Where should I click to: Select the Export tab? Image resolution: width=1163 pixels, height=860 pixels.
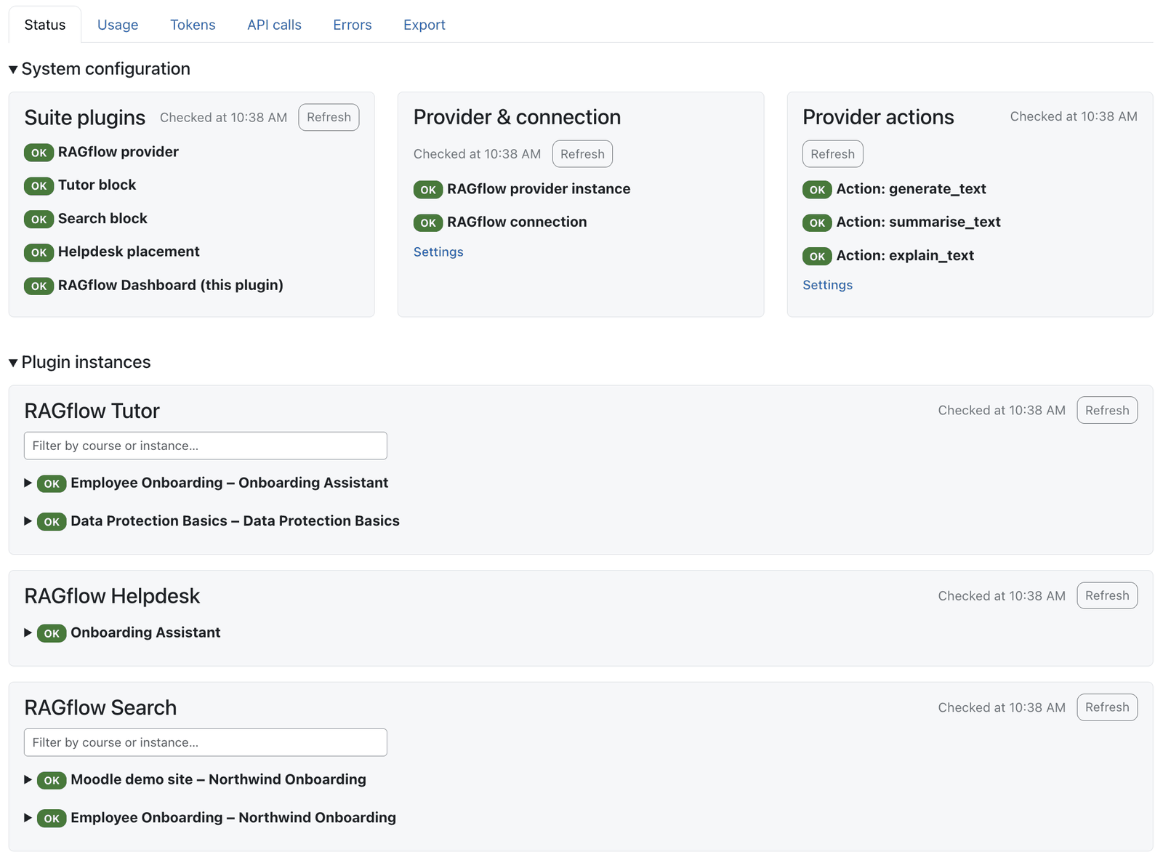click(x=424, y=25)
